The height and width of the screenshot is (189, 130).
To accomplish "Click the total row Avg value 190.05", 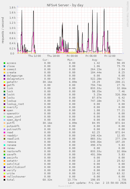I will tap(95, 180).
